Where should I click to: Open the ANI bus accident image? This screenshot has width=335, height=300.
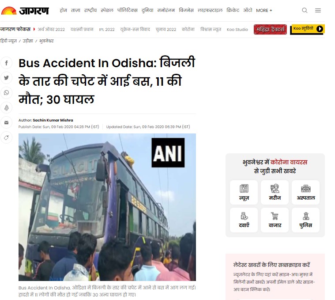click(107, 207)
